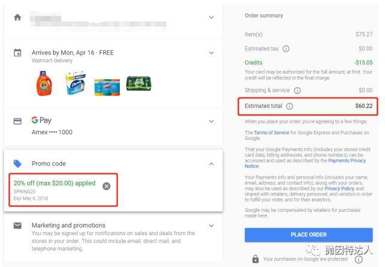Expand the Walmart delivery section

[211, 53]
